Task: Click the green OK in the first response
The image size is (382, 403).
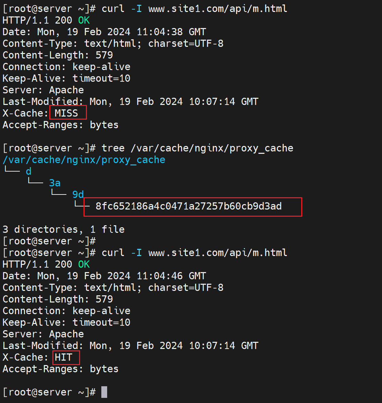Action: [x=84, y=20]
